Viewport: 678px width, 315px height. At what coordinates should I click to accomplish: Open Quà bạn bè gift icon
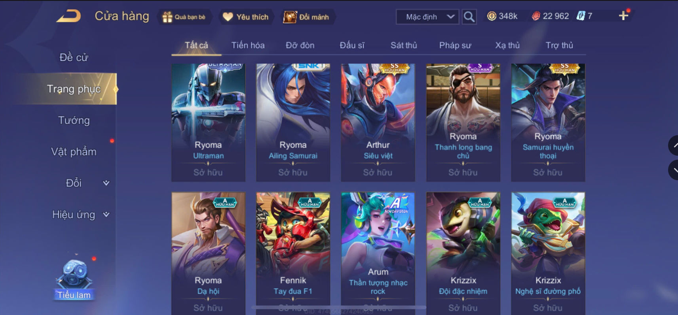click(167, 17)
